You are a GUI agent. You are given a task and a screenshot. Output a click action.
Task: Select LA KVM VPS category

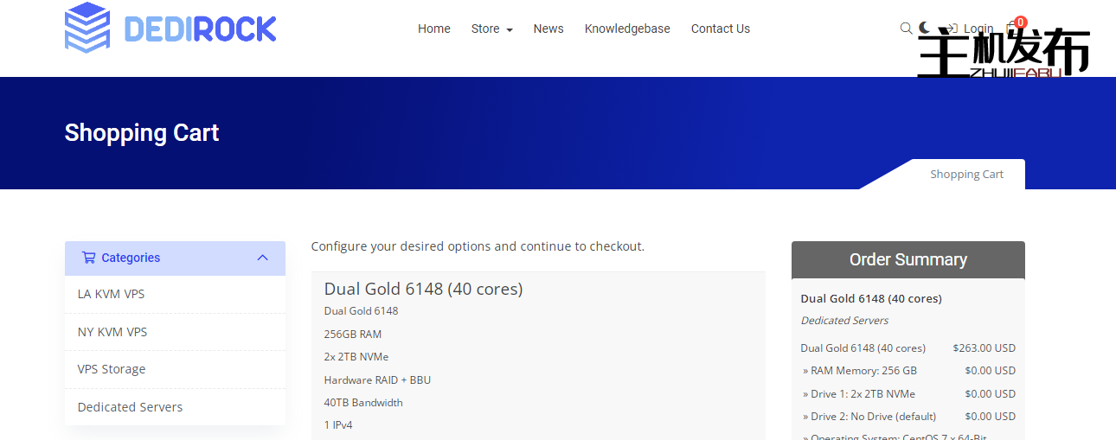pyautogui.click(x=111, y=294)
